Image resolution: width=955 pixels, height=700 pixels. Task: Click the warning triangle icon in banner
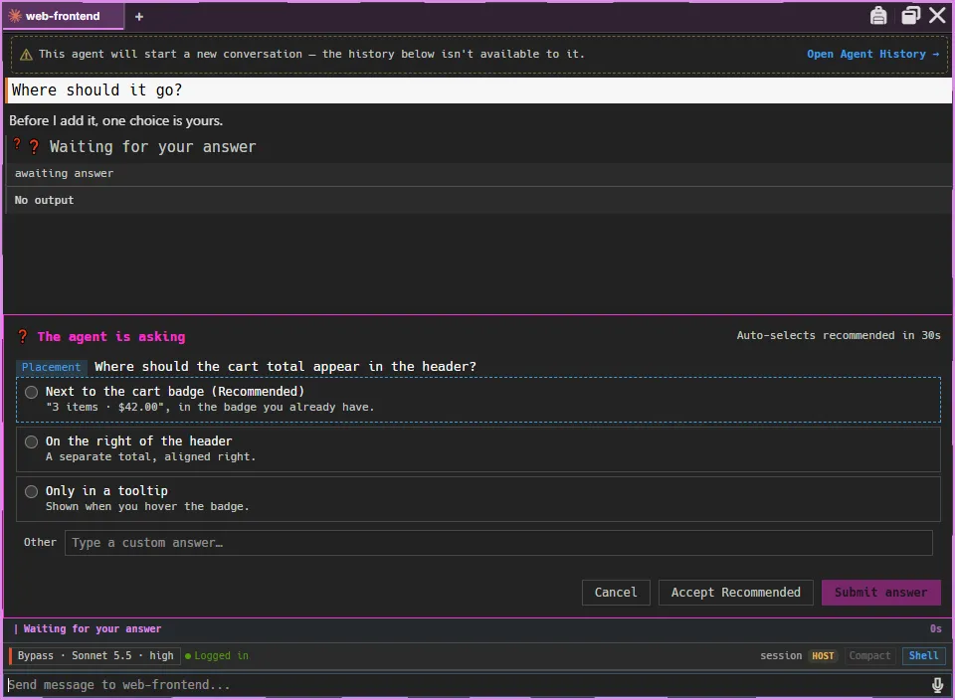click(26, 55)
